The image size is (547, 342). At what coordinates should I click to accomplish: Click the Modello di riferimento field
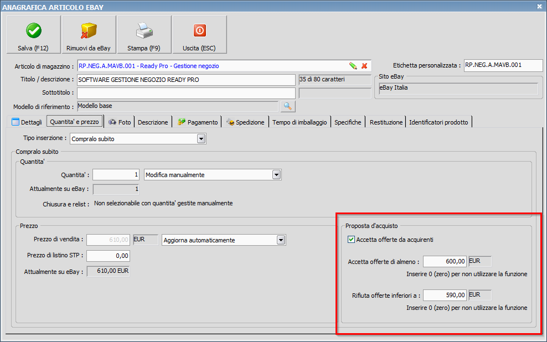(x=177, y=106)
